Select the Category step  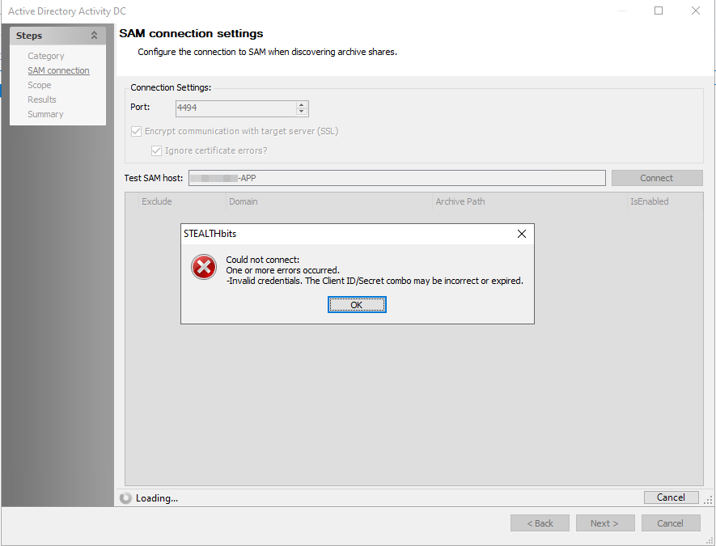tap(45, 56)
